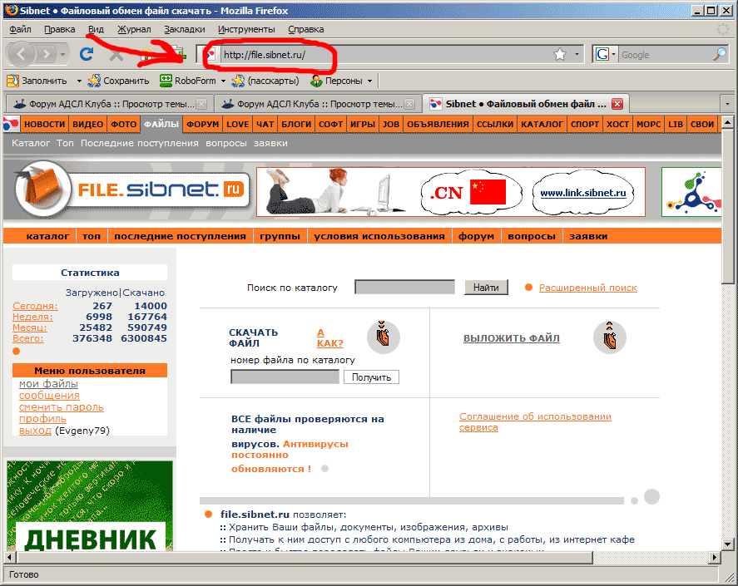The image size is (738, 586).
Task: Click the Найти search button
Action: 486,288
